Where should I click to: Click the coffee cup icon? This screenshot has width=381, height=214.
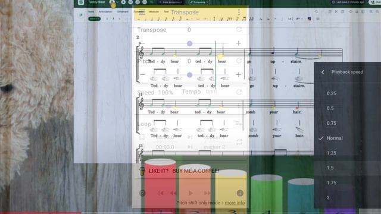[142, 171]
